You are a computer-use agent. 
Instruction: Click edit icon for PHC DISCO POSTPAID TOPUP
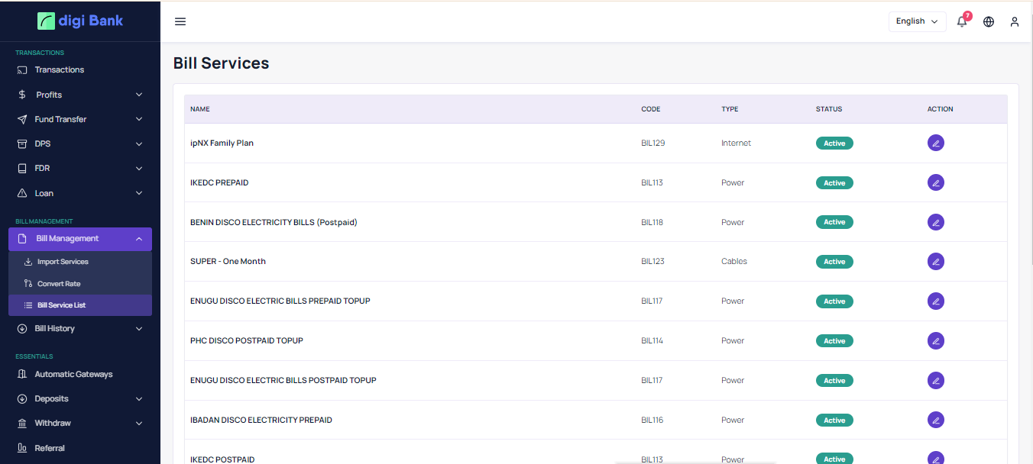tap(935, 341)
